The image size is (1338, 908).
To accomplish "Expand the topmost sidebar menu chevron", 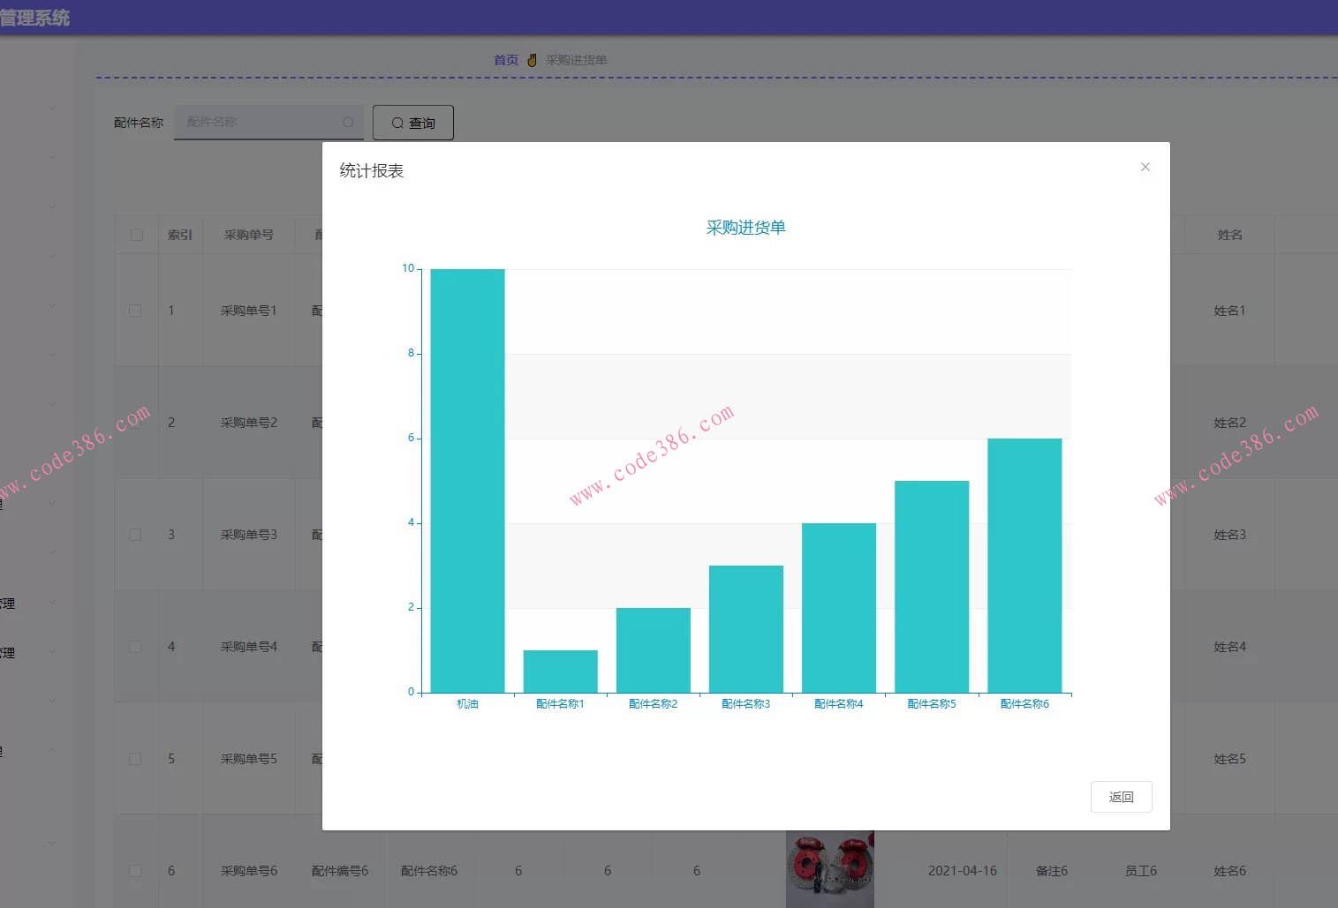I will (x=52, y=108).
